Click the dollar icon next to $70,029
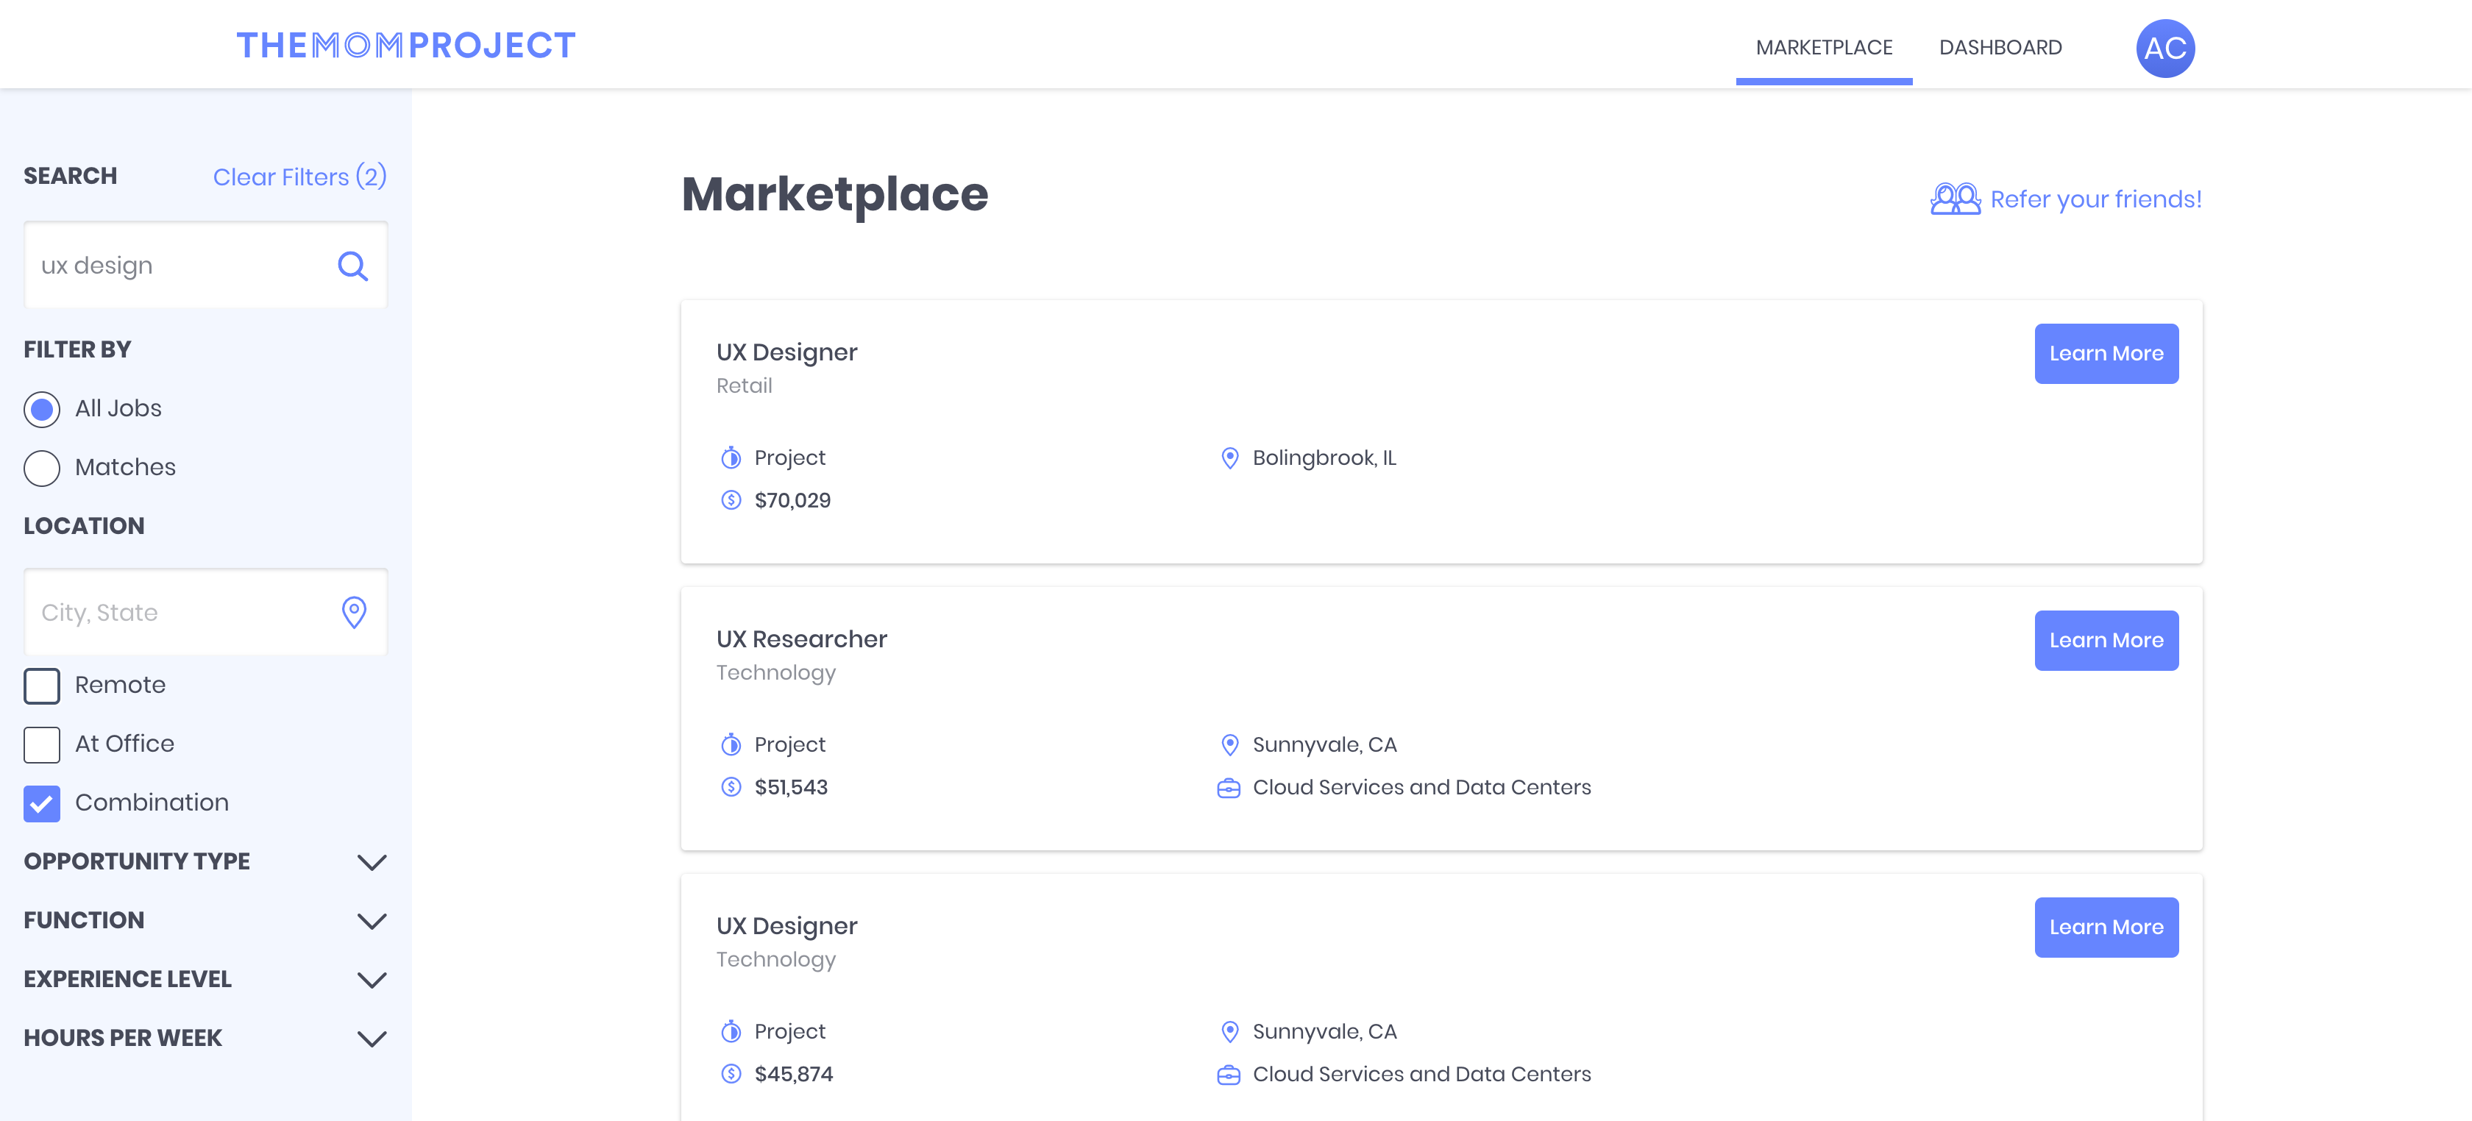 point(731,500)
